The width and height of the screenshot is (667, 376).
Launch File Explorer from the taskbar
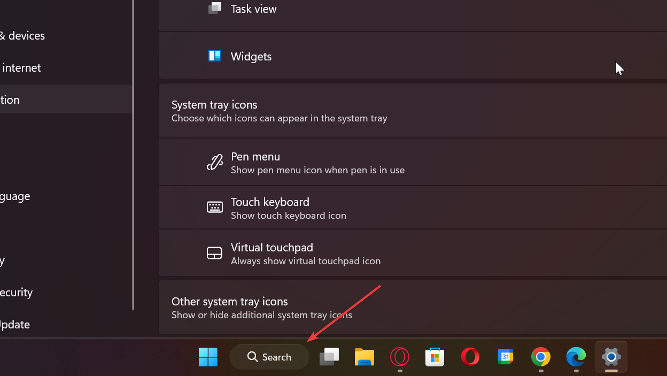[364, 357]
